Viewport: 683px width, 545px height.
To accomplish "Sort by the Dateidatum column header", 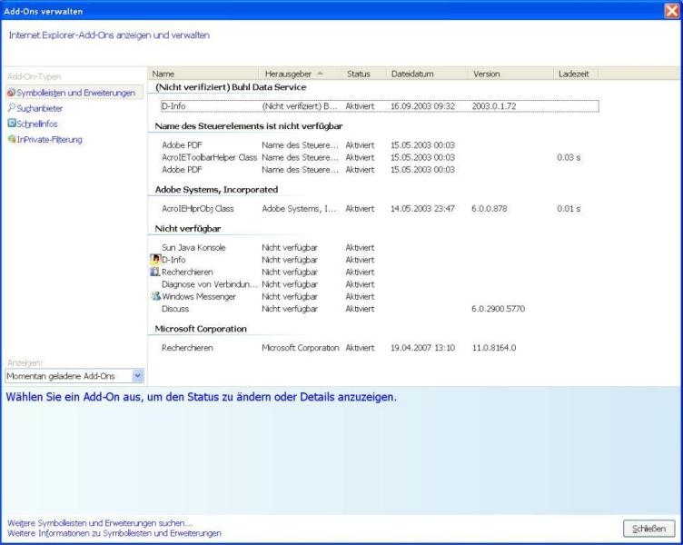I will coord(427,74).
